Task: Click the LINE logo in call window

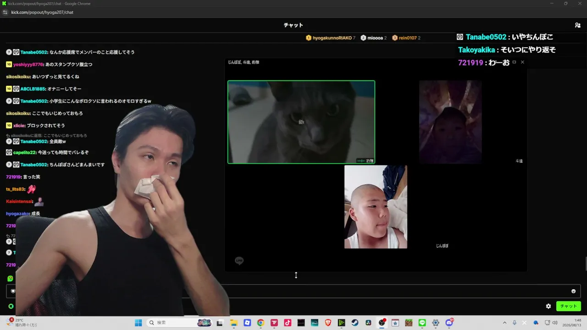Action: [239, 261]
